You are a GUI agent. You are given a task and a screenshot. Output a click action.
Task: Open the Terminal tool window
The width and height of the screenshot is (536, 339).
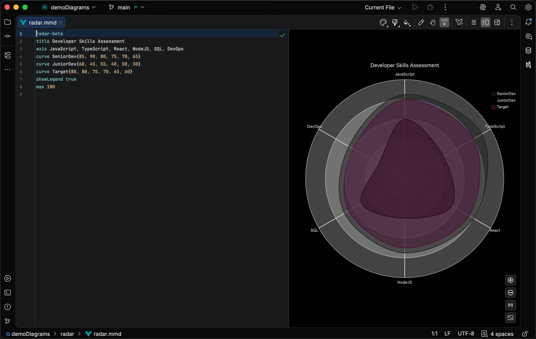[x=7, y=293]
